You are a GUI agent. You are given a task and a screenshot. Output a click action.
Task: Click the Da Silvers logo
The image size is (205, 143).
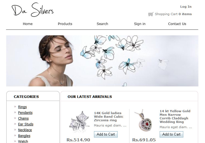coord(32,10)
